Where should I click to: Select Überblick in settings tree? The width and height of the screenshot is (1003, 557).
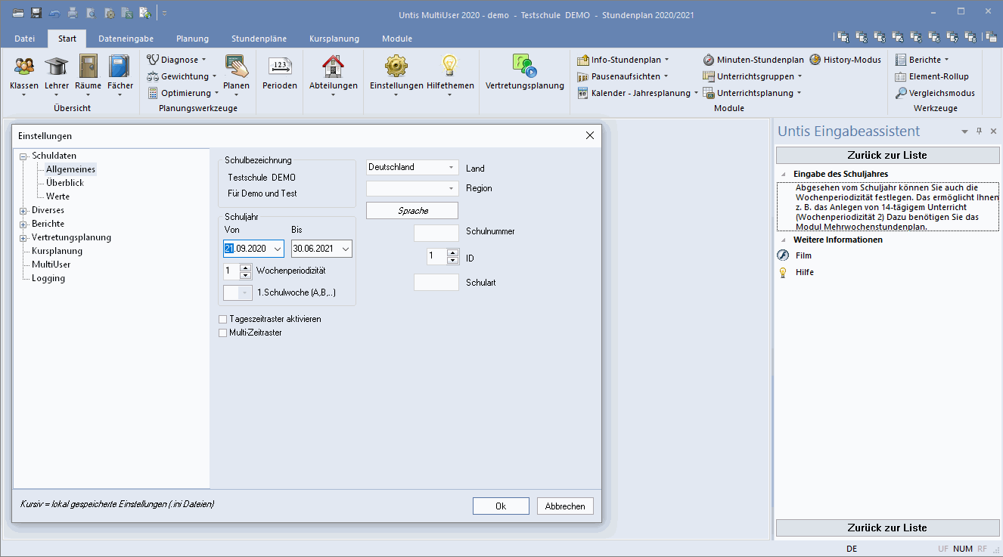coord(64,183)
